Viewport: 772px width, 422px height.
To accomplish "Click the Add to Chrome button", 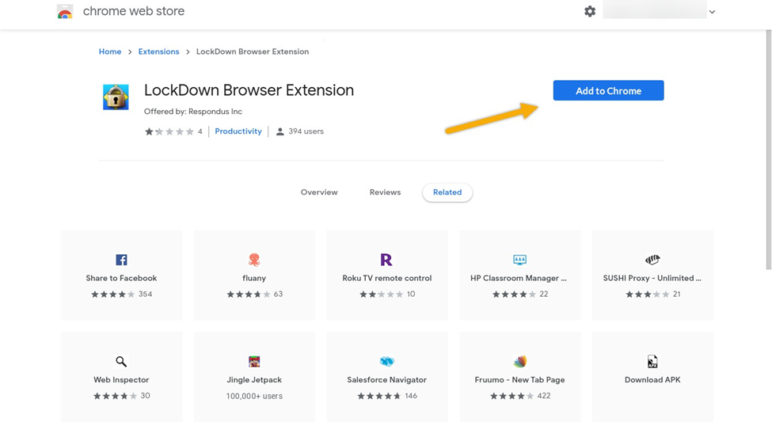I will (609, 90).
